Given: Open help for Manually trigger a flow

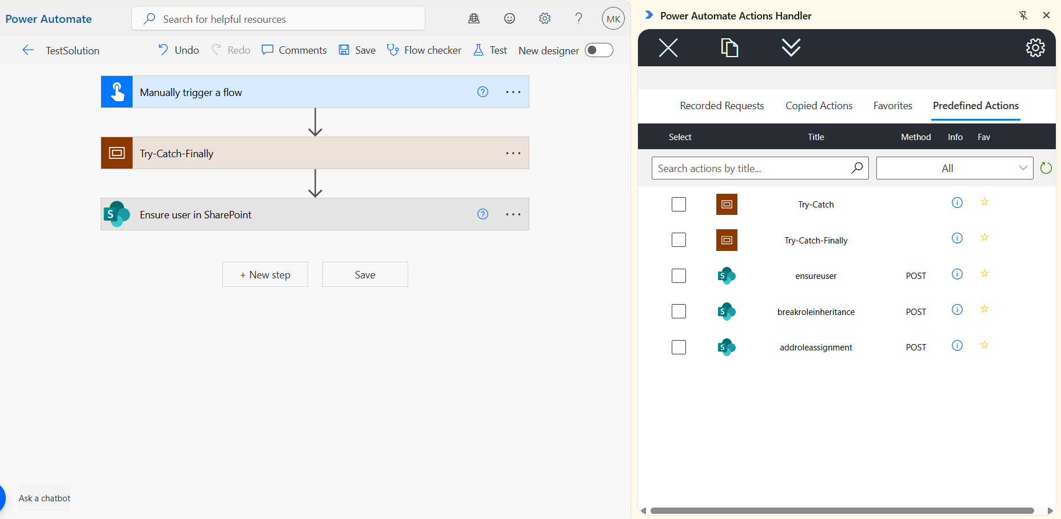Looking at the screenshot, I should [x=482, y=92].
